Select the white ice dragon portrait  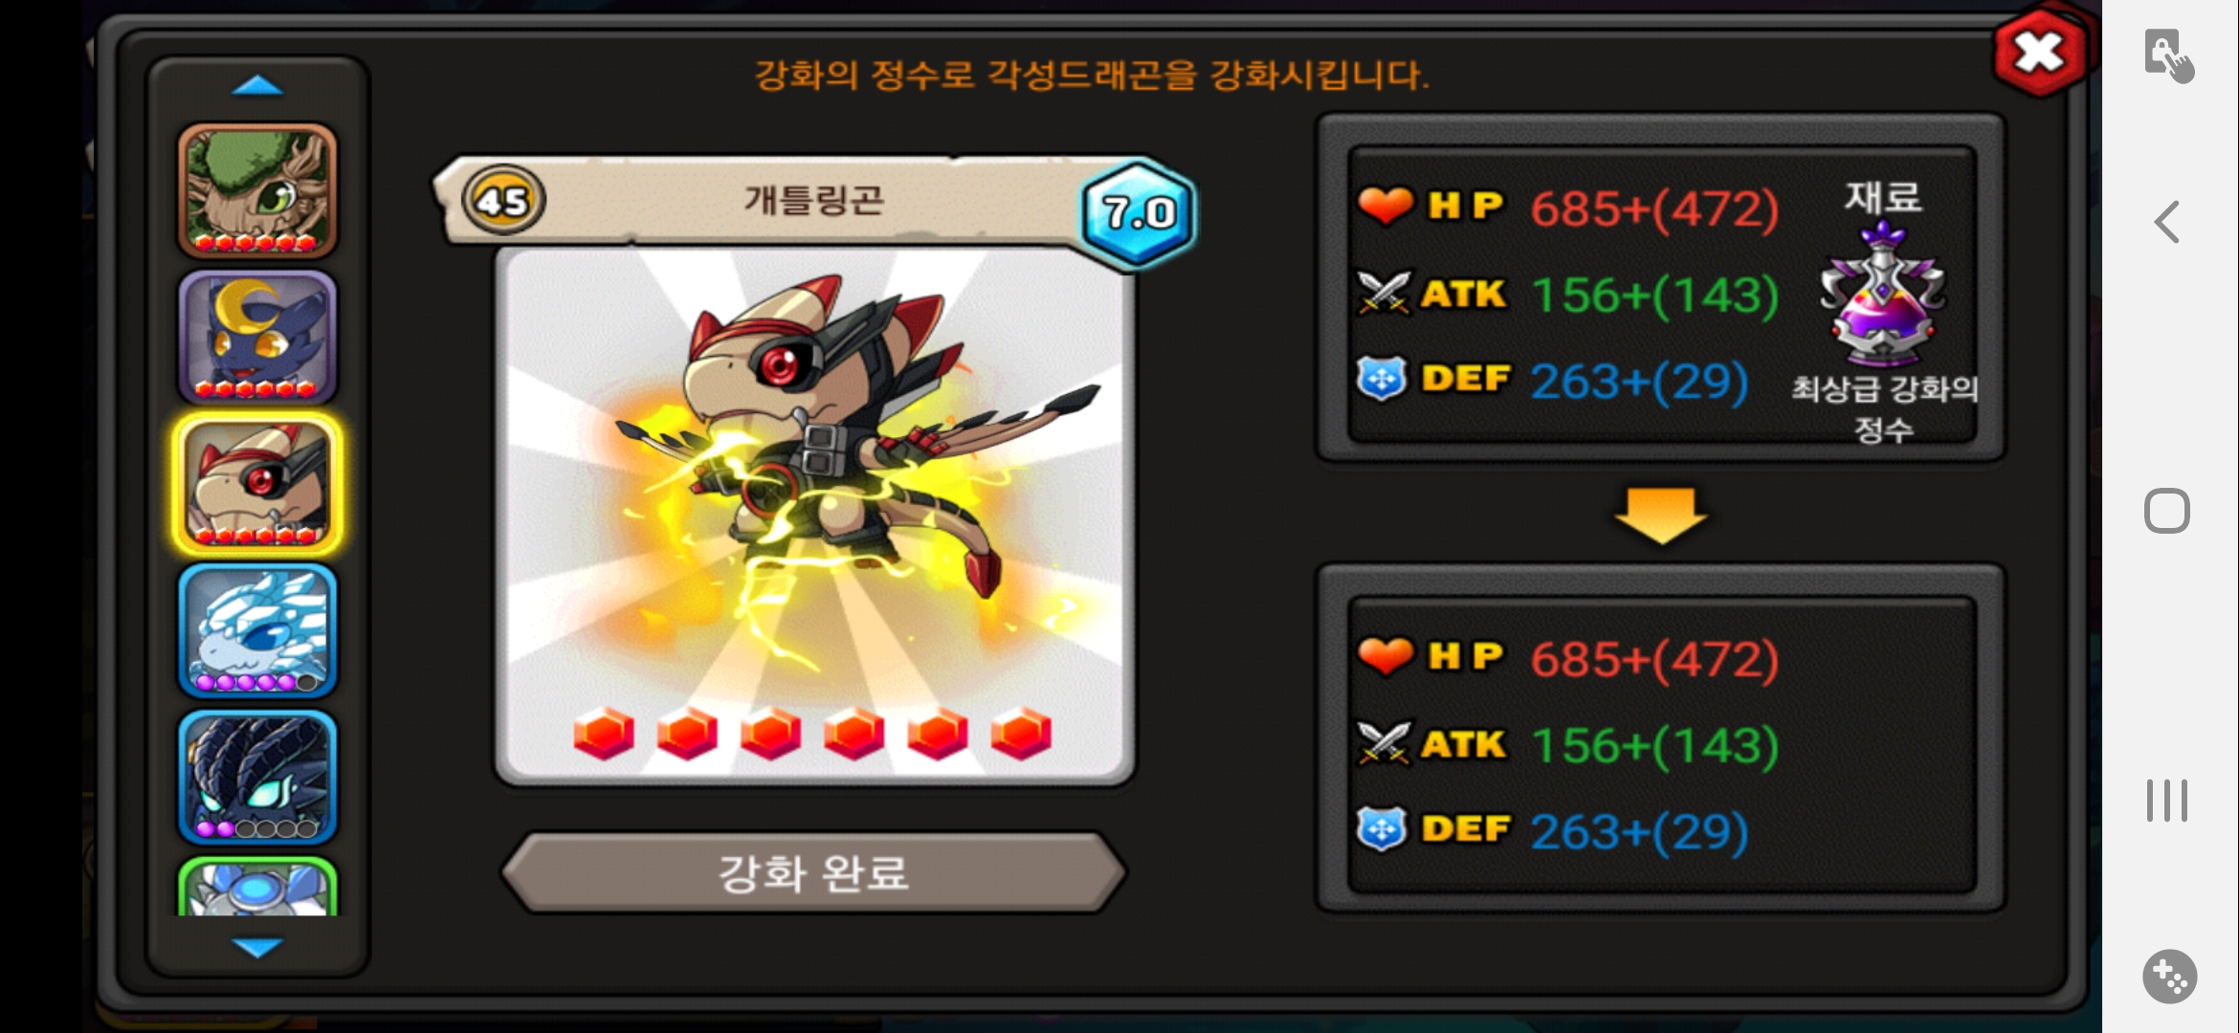[257, 631]
